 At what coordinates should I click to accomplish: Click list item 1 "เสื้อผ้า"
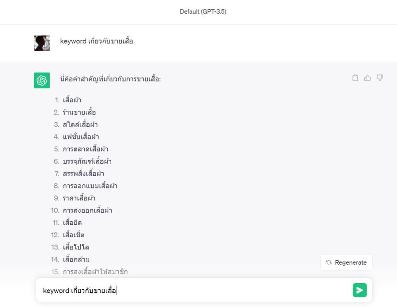point(72,100)
